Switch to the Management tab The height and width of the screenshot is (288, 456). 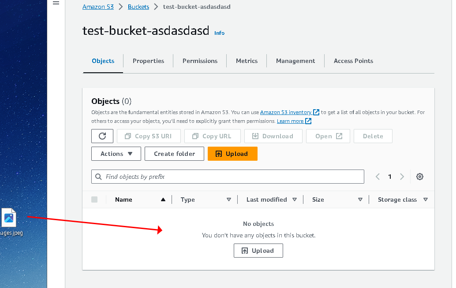coord(295,61)
